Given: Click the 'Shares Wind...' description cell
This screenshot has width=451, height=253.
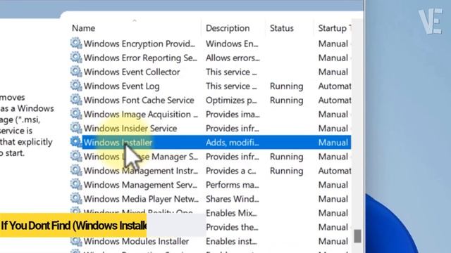Looking at the screenshot, I should point(233,199).
